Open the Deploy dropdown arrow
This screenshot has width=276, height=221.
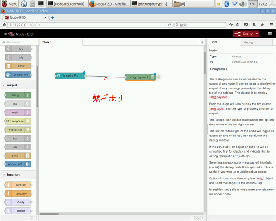pos(257,34)
